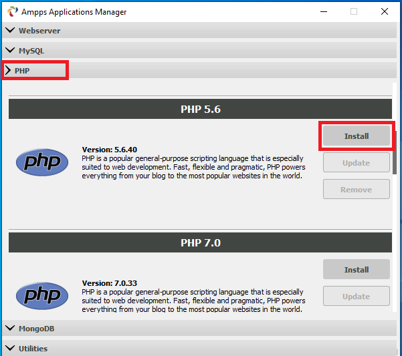Expand the MySQL section

(x=199, y=50)
